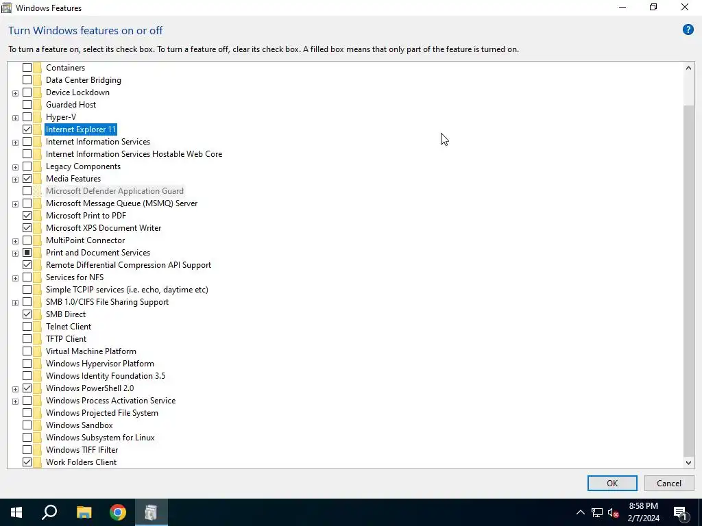Enable the Virtual Machine Platform checkbox
This screenshot has height=526, width=702.
click(27, 351)
